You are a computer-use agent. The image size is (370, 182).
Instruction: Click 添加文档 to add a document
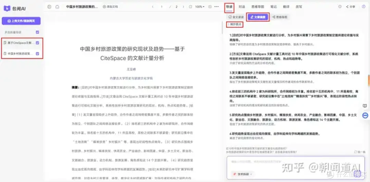(x=110, y=7)
